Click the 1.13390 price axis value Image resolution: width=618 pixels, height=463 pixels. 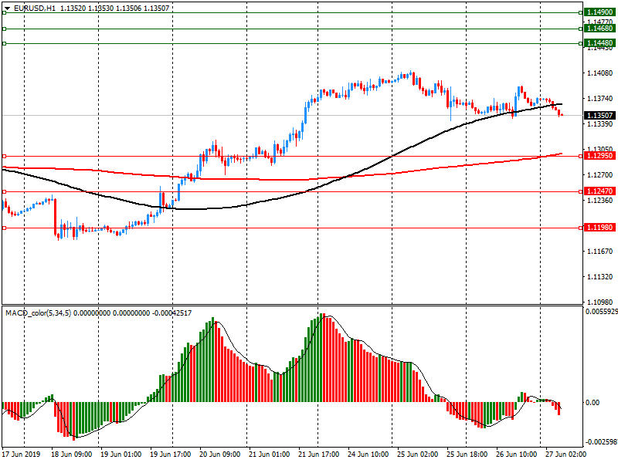(x=600, y=124)
